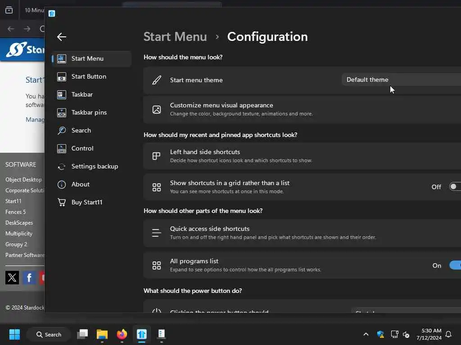Expand Quick access side shortcuts
Image resolution: width=461 pixels, height=345 pixels.
[x=302, y=233]
